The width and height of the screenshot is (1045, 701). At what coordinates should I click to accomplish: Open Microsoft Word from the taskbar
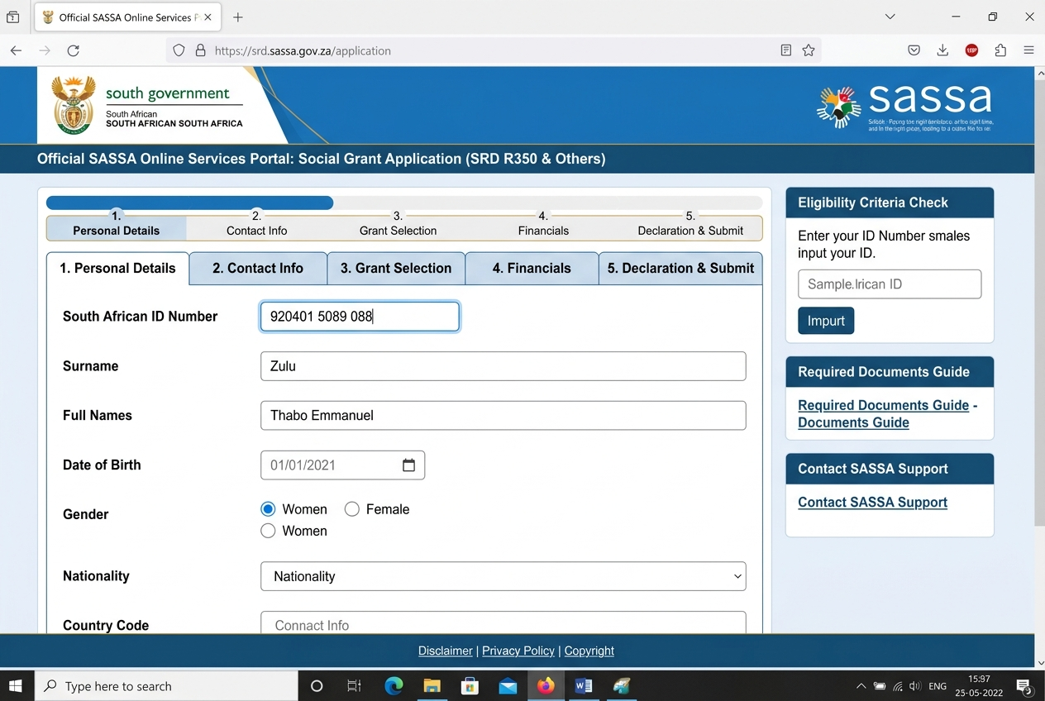pyautogui.click(x=584, y=686)
